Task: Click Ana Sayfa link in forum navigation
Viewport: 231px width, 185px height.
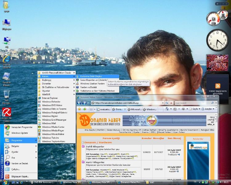Action: pyautogui.click(x=90, y=130)
